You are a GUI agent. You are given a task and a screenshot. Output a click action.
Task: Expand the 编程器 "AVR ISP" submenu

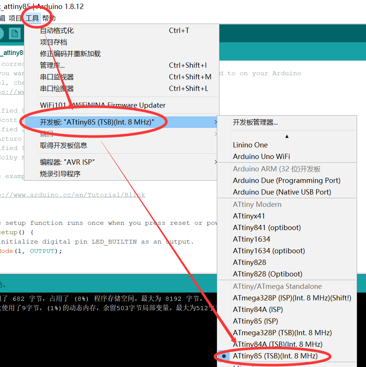[122, 162]
